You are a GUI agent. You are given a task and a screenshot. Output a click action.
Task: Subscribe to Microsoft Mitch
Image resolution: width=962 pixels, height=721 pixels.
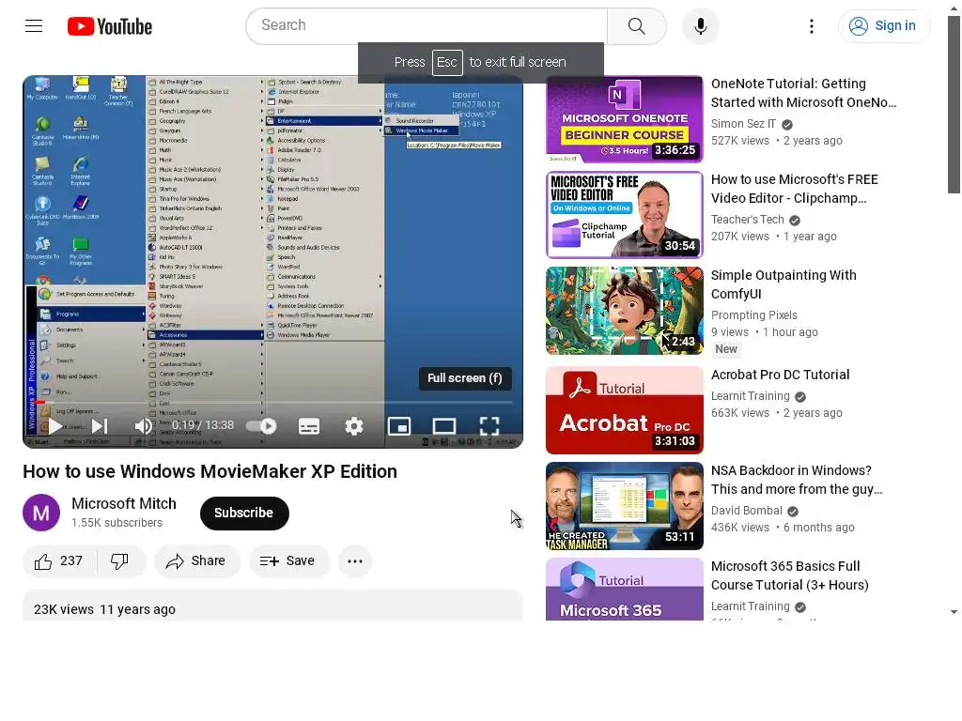244,514
